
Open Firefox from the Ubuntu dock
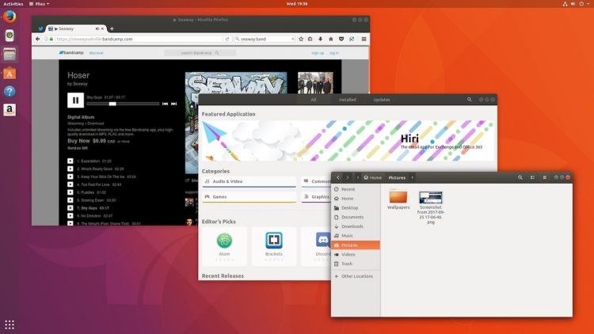point(10,36)
